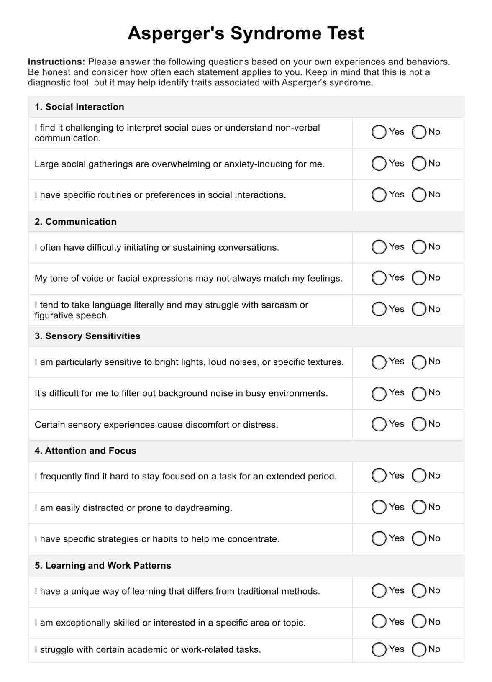
Task: Click the bold Instructions label
Action: click(x=56, y=62)
